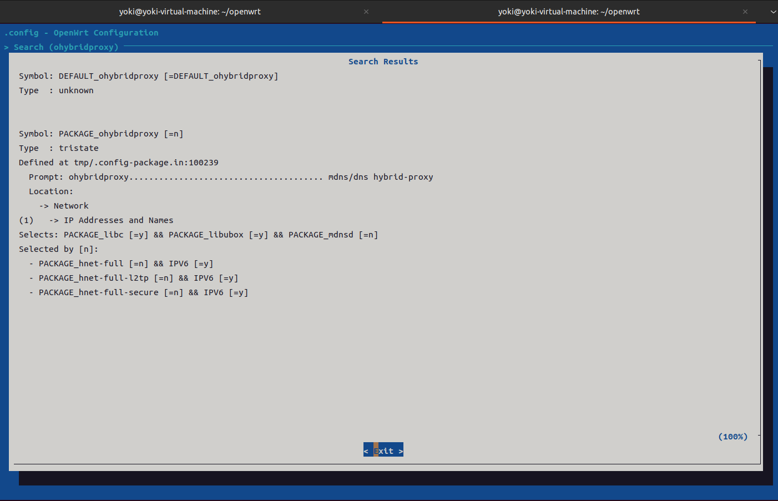Click the (100%) scroll position indicator
Viewport: 778px width, 501px height.
[x=732, y=436]
